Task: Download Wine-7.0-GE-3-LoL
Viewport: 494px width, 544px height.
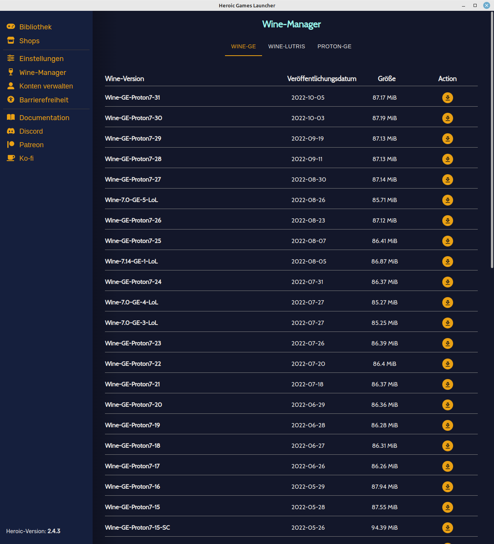Action: click(448, 323)
